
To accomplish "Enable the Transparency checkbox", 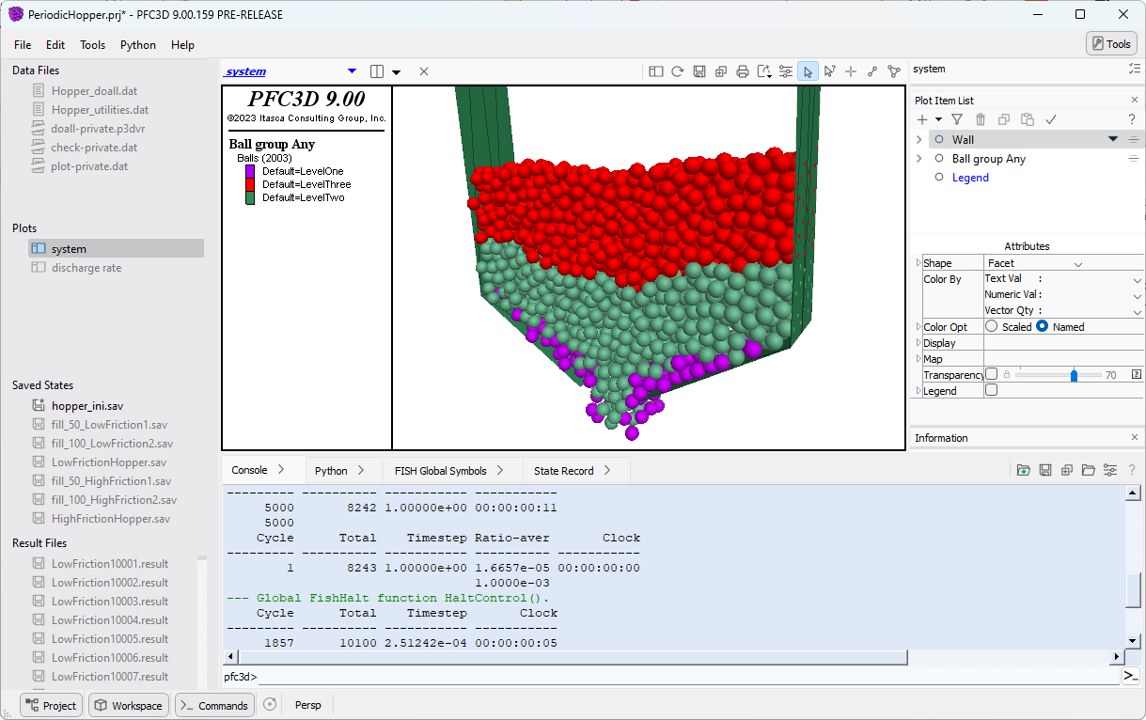I will pos(991,374).
